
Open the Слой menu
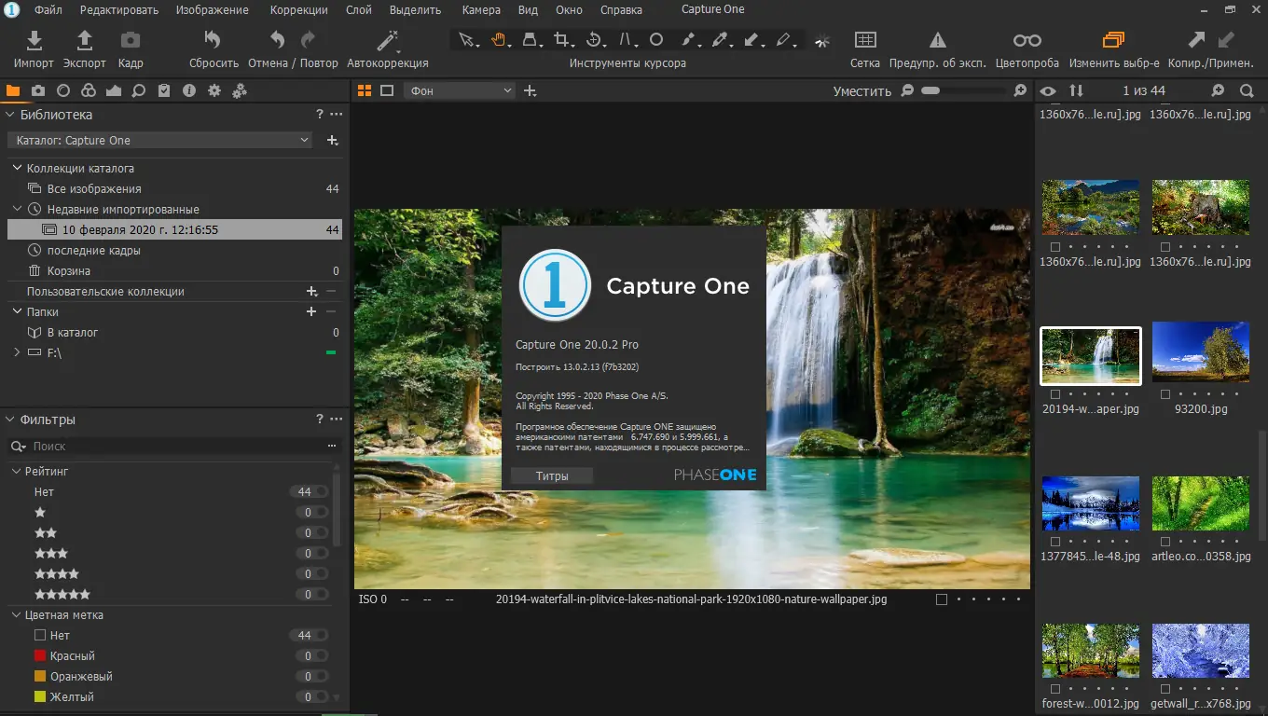pyautogui.click(x=359, y=10)
